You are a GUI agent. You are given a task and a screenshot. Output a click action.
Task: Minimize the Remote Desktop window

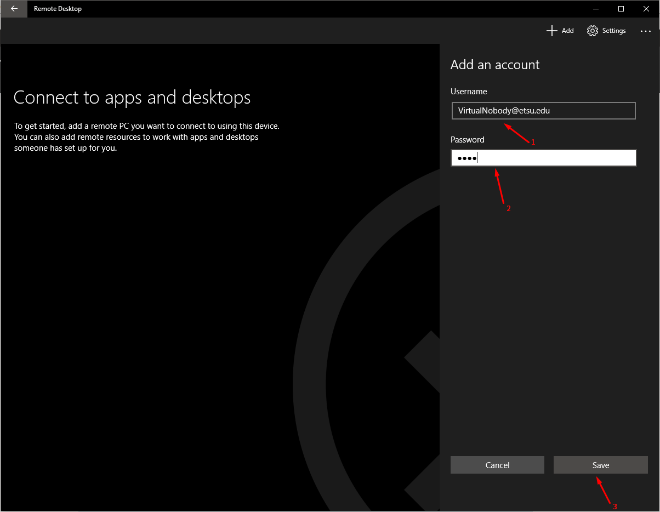tap(596, 9)
